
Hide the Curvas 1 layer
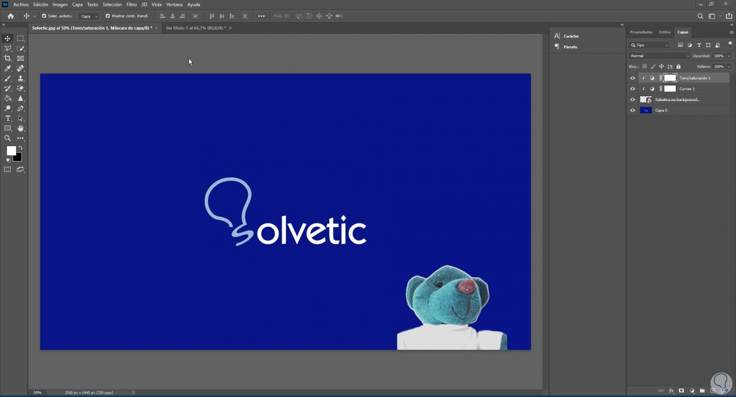pyautogui.click(x=633, y=89)
